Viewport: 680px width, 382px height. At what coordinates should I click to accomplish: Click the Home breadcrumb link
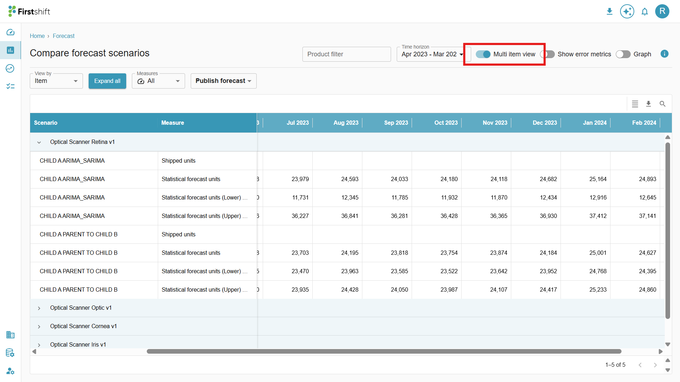click(37, 36)
